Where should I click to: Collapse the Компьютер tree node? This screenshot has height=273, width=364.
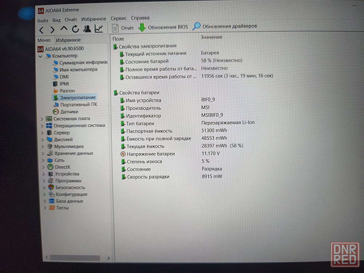click(x=40, y=56)
